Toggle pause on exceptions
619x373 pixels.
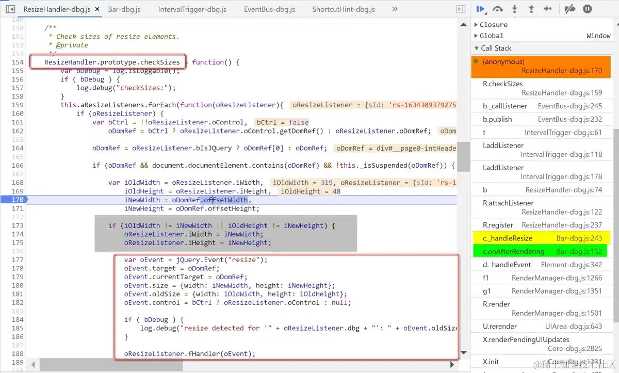pyautogui.click(x=587, y=9)
